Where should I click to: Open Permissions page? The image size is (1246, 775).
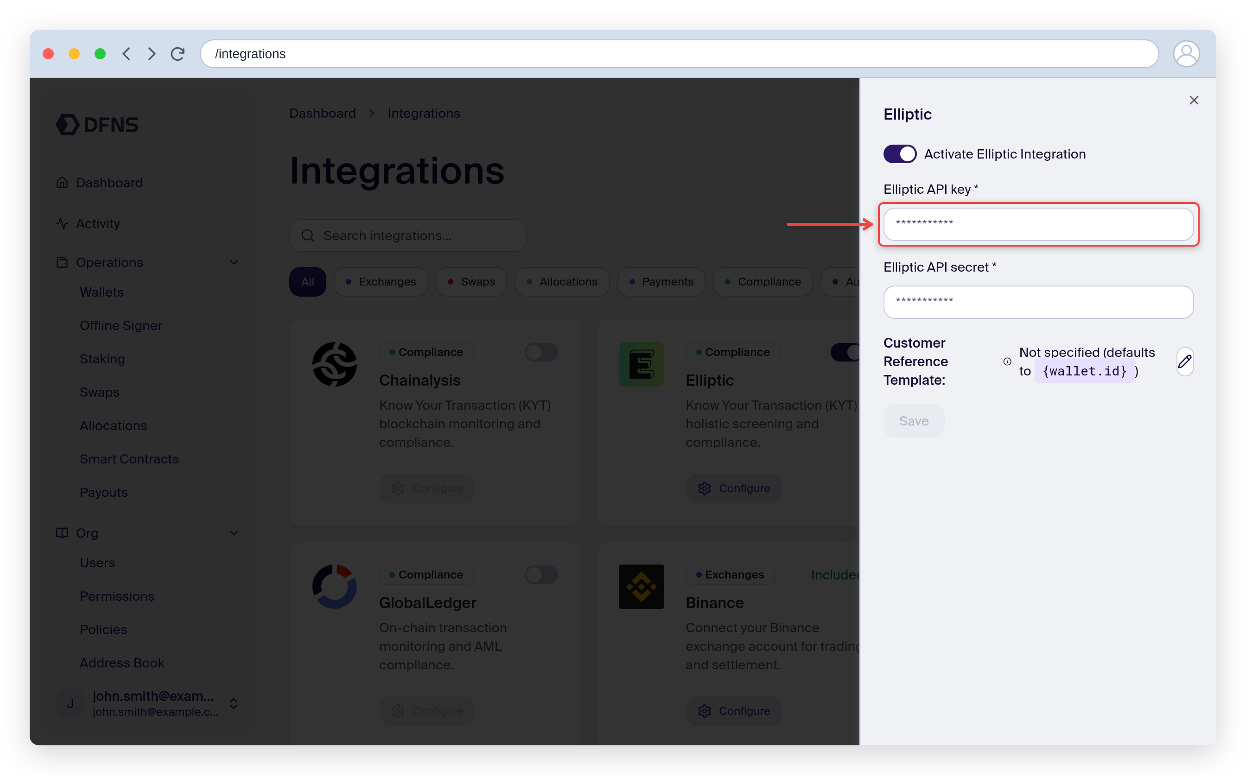pyautogui.click(x=117, y=596)
